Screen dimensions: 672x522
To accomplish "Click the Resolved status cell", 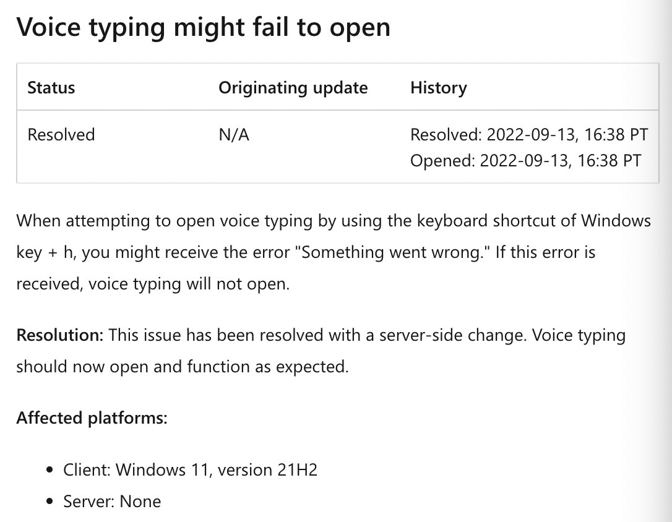I will [x=61, y=134].
